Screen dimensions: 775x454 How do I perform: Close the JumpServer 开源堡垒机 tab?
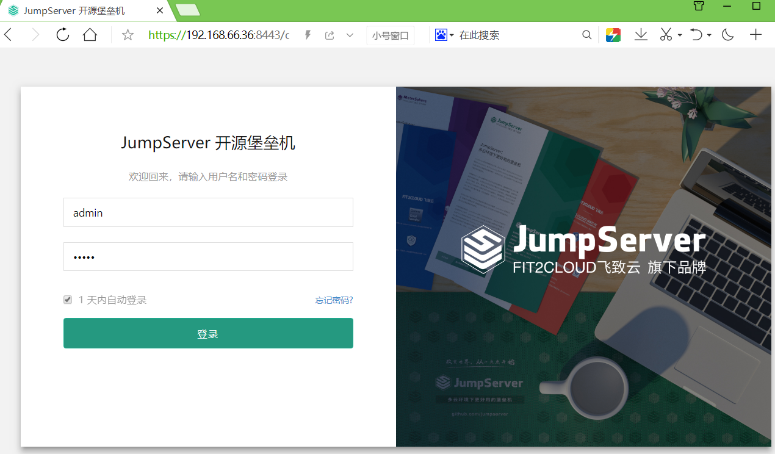[x=160, y=11]
